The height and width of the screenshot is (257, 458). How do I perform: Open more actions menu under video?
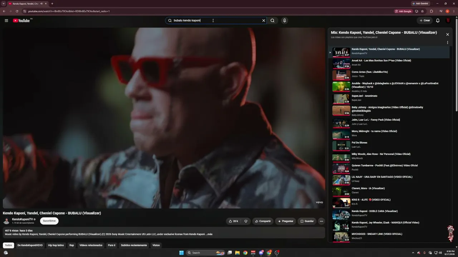321,221
